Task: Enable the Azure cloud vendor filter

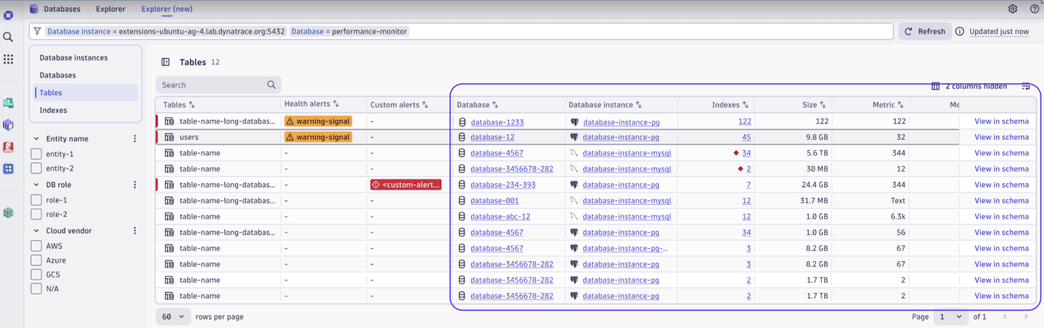Action: pos(36,260)
